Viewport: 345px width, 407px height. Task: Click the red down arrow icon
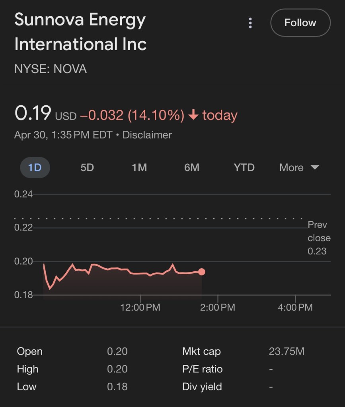coord(193,115)
